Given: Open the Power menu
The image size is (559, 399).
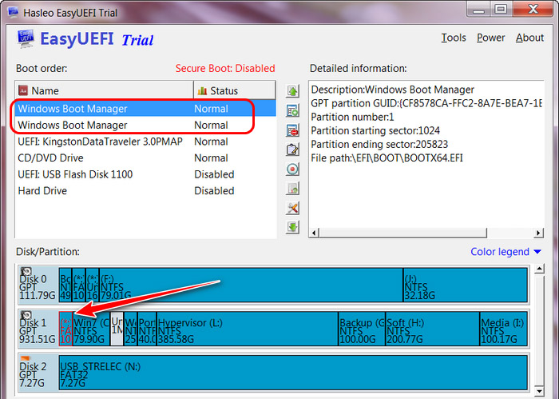Looking at the screenshot, I should click(x=490, y=38).
